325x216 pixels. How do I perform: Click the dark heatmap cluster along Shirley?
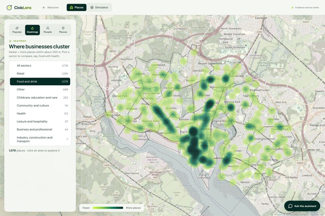tap(164, 119)
